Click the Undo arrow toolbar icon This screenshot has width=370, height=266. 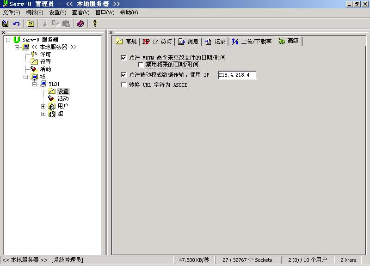tap(17, 24)
